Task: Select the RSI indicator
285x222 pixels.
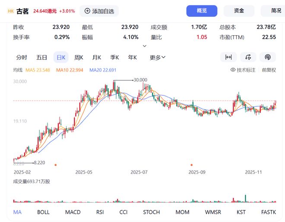Action: tap(100, 212)
